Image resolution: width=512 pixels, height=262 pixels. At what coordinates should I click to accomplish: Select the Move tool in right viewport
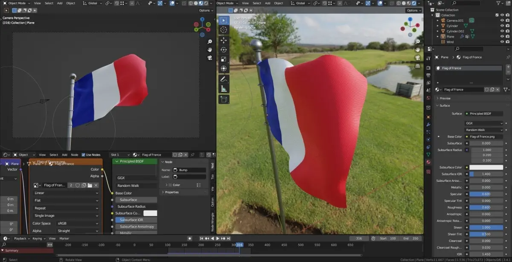click(x=224, y=40)
